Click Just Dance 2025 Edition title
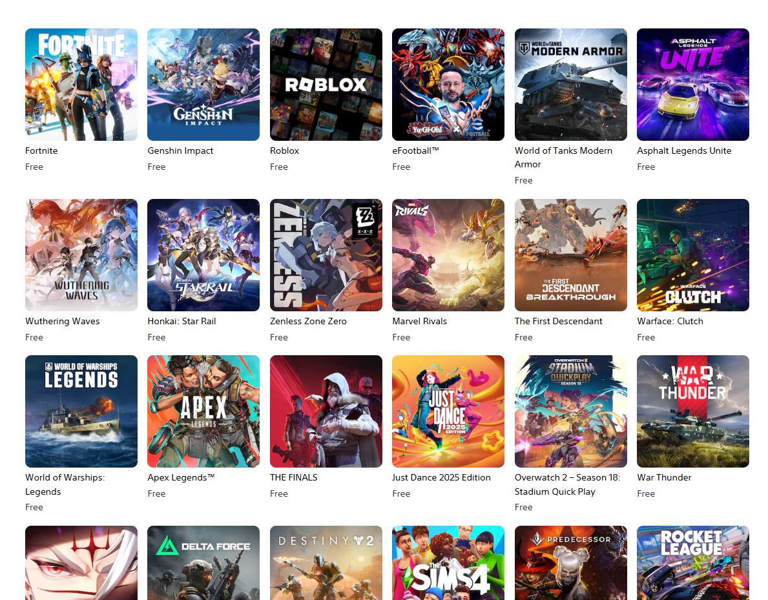768x600 pixels. coord(441,477)
